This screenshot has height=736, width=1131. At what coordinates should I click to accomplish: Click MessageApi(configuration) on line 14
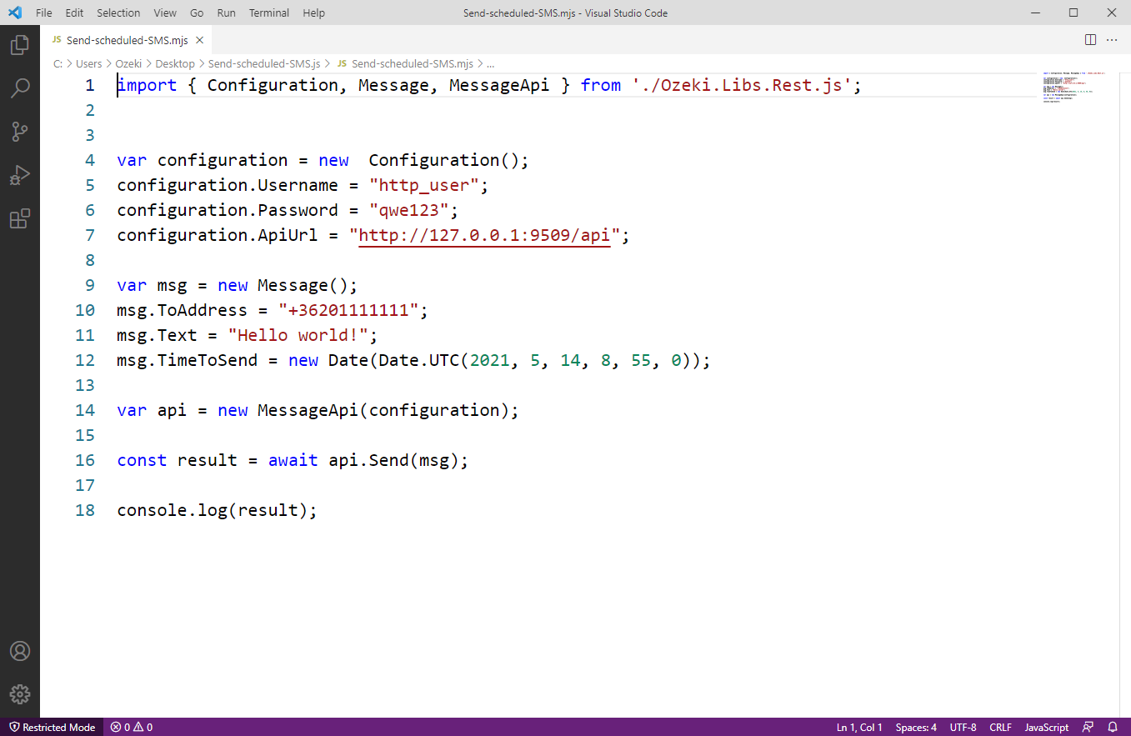(x=383, y=410)
